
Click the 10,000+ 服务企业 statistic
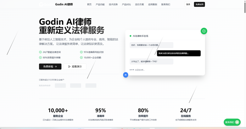tap(58, 115)
